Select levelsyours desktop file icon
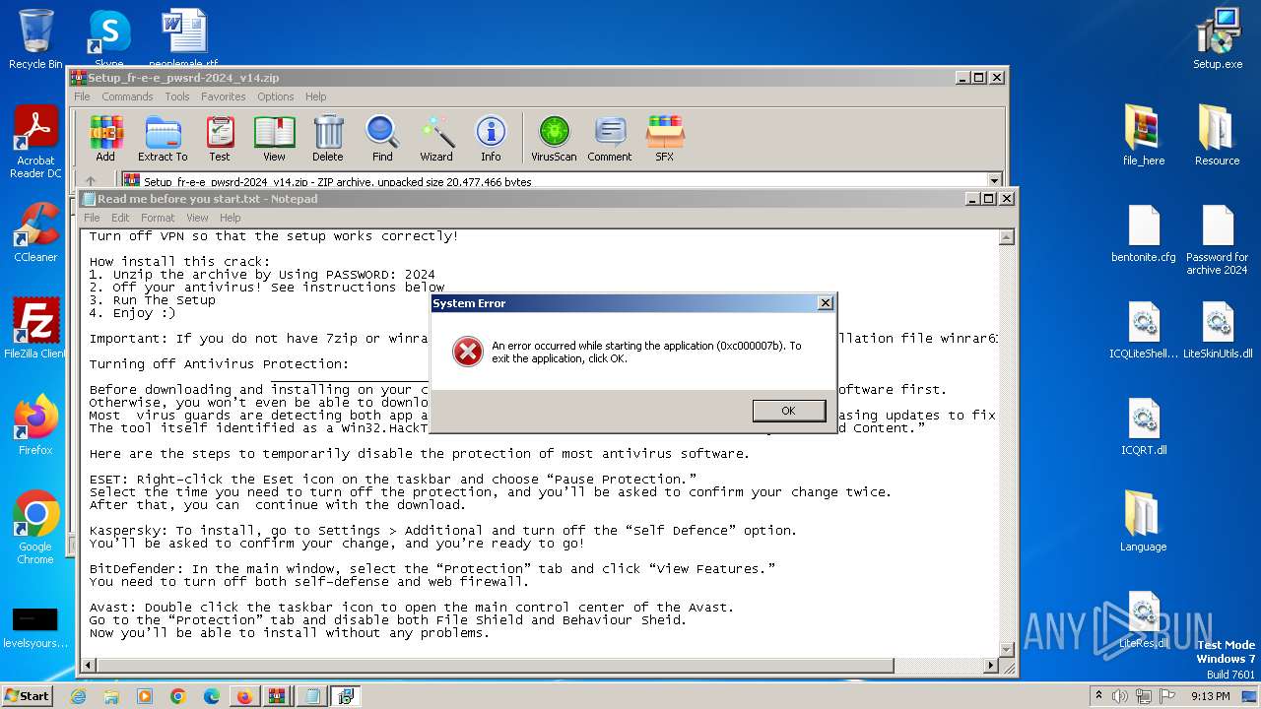1261x709 pixels. pos(35,627)
